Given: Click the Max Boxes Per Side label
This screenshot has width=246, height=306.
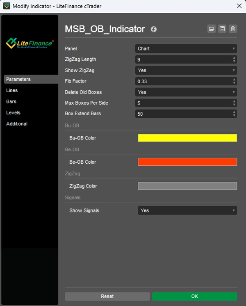Looking at the screenshot, I should (x=87, y=103).
